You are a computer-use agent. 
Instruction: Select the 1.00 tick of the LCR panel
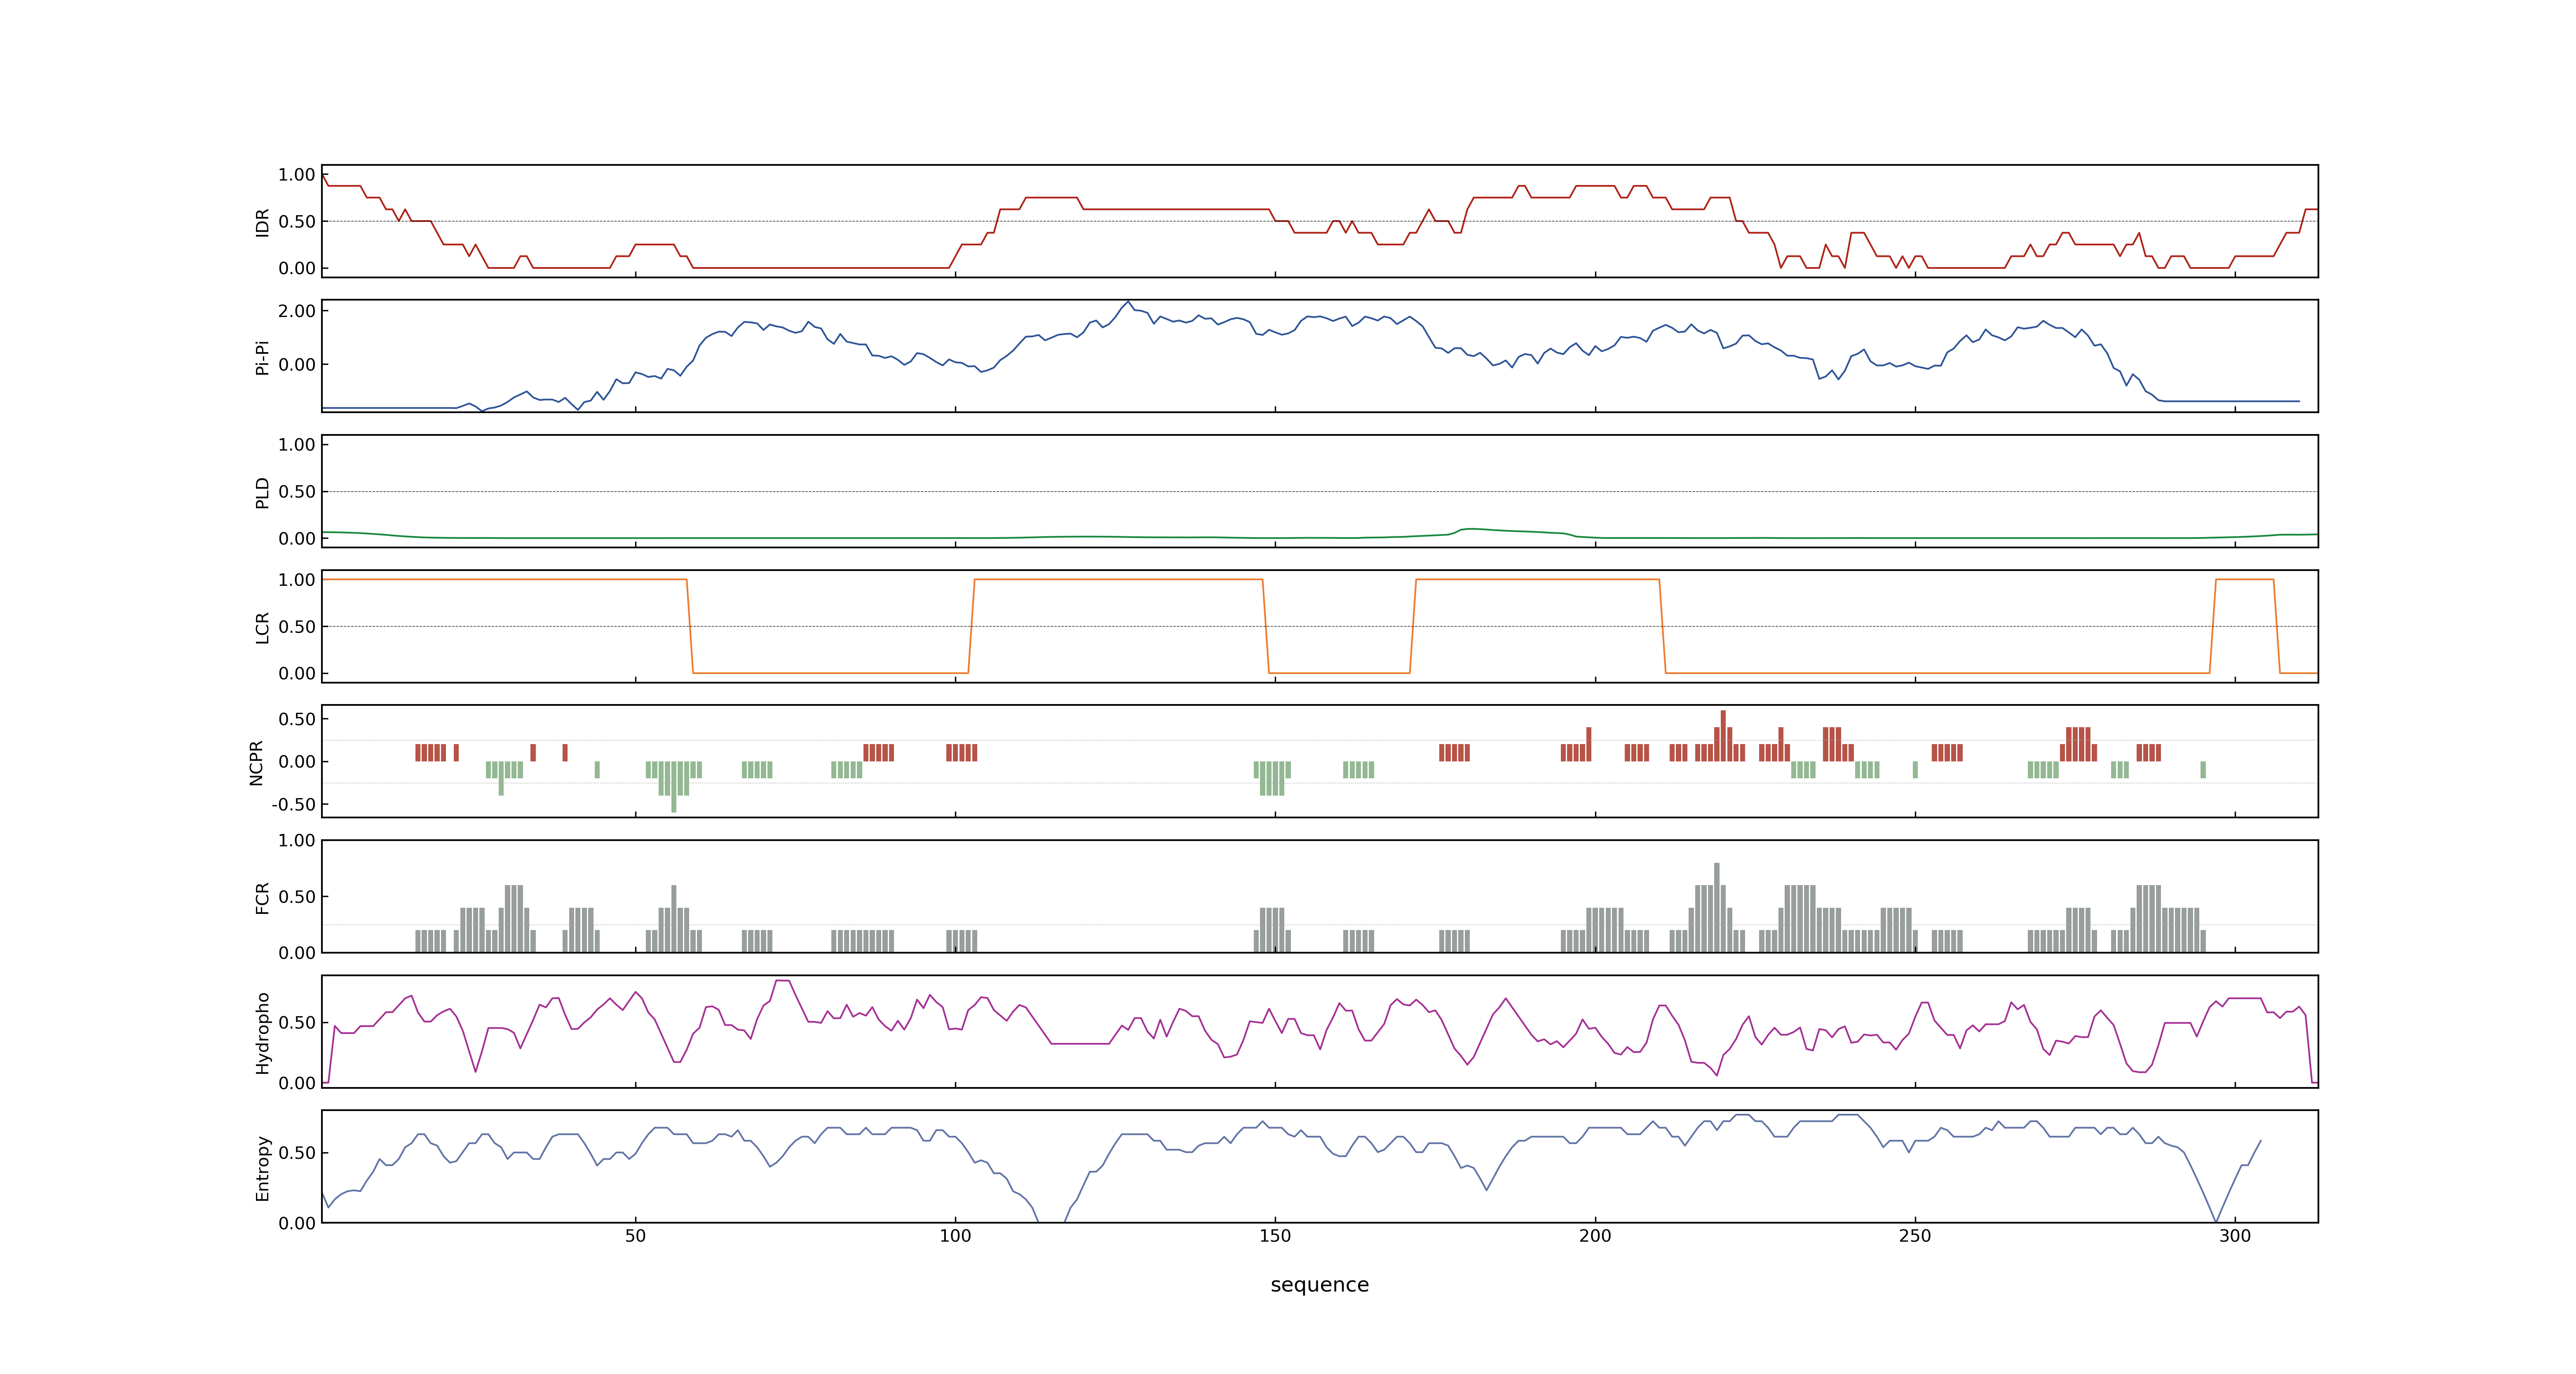tap(297, 580)
